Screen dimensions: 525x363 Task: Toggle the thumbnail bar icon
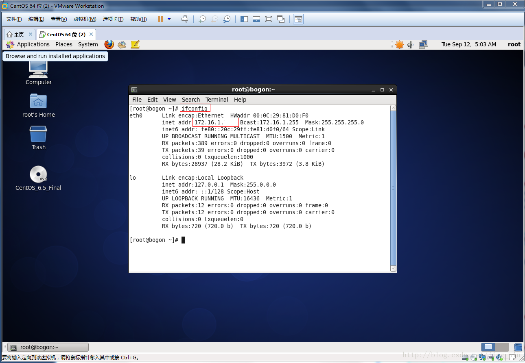coord(256,19)
